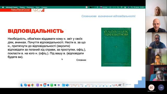Open Viber from the dock
The height and width of the screenshot is (94, 167).
coord(38,85)
